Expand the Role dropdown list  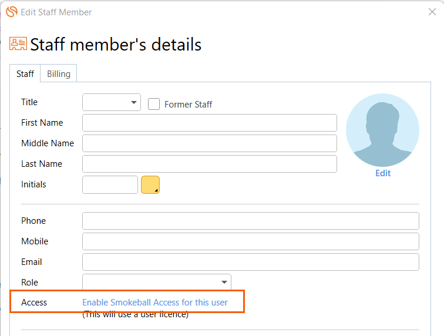point(157,283)
